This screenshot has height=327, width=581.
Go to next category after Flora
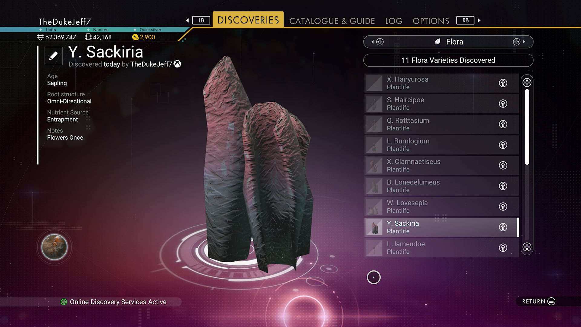519,42
